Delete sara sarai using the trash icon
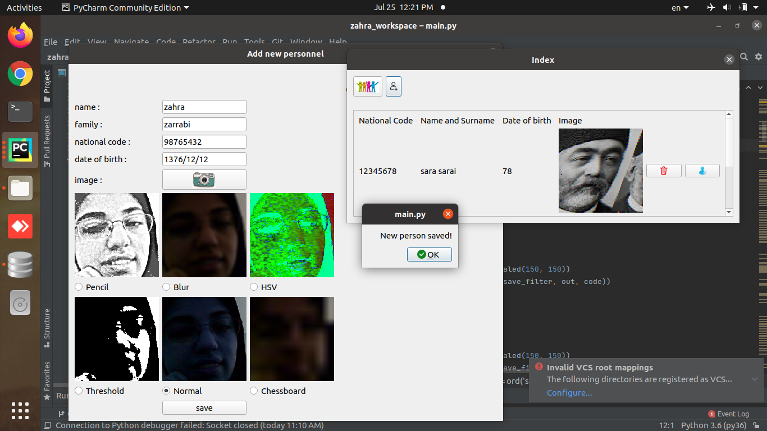The height and width of the screenshot is (431, 767). [664, 170]
